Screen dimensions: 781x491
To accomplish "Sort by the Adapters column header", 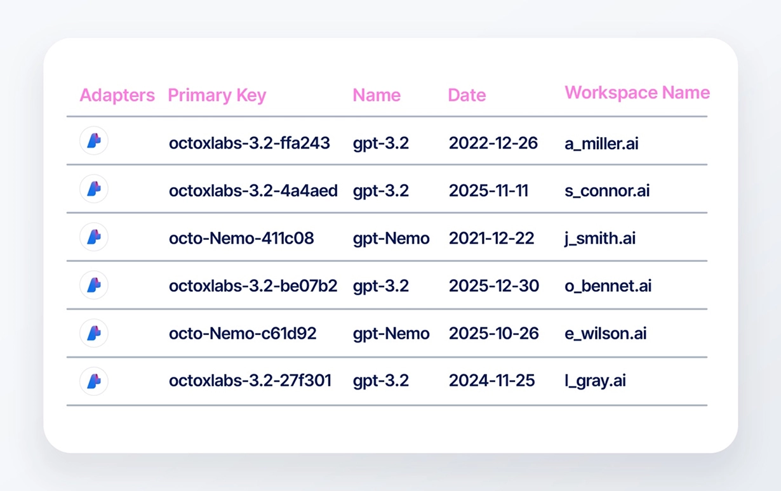I will coord(117,95).
